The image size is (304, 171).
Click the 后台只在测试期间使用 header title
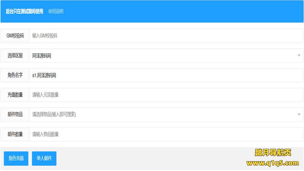click(x=24, y=11)
